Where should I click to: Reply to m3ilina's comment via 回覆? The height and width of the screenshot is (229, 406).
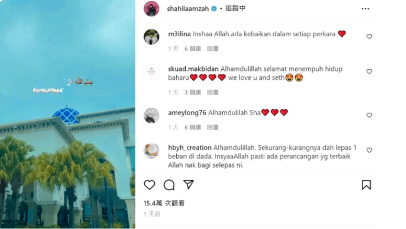[213, 49]
